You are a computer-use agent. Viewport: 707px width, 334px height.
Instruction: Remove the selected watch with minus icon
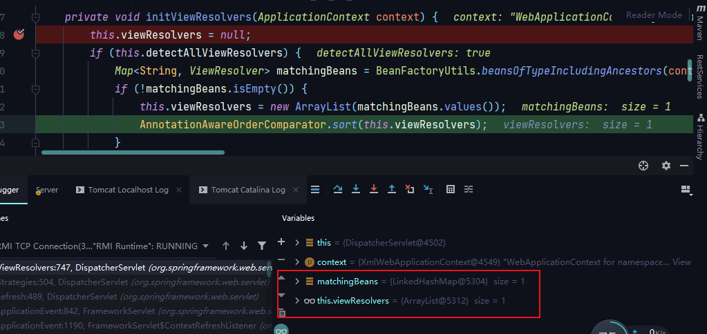(281, 259)
